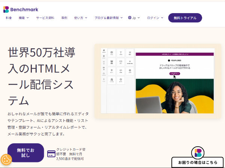Image resolution: width=225 pixels, height=168 pixels.
Task: Expand the ログイン dropdown
Action: click(155, 18)
